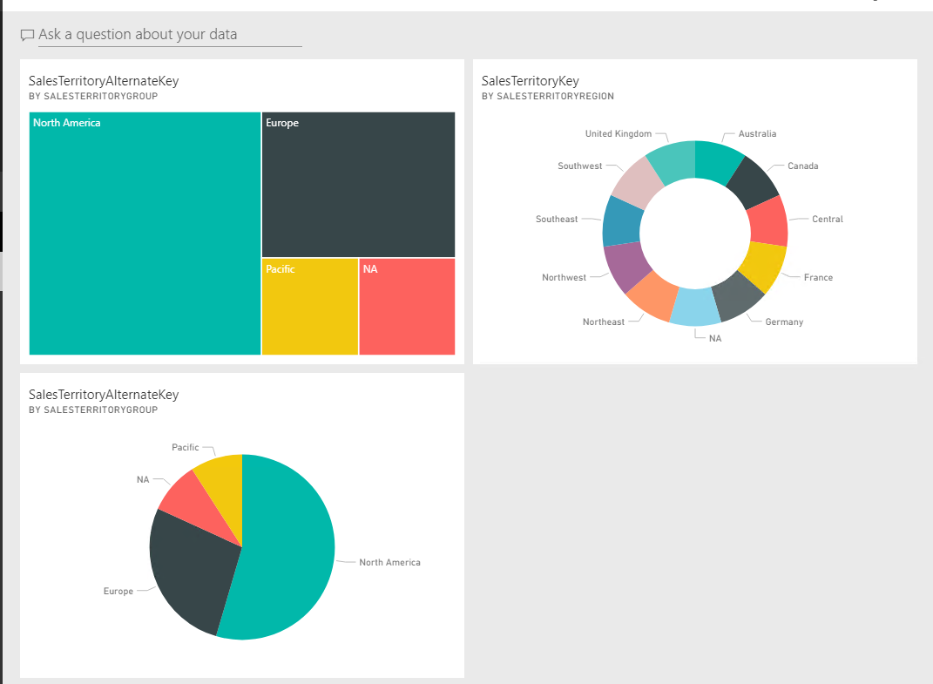Select the NA donut slice
Viewport: 933px width, 684px height.
point(695,308)
